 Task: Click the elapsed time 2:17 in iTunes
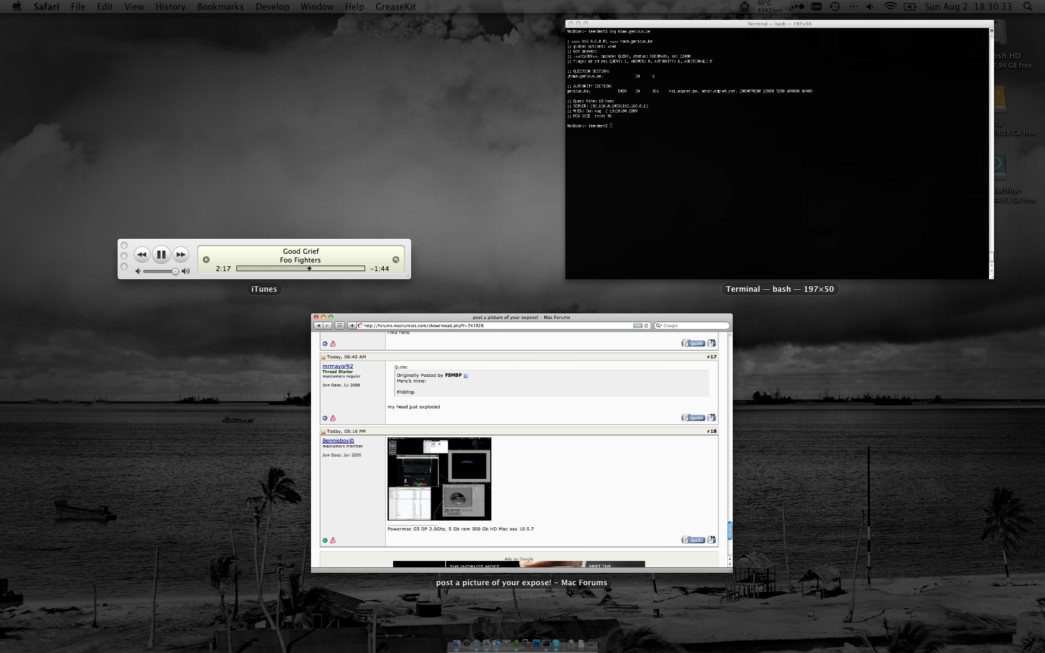point(223,269)
